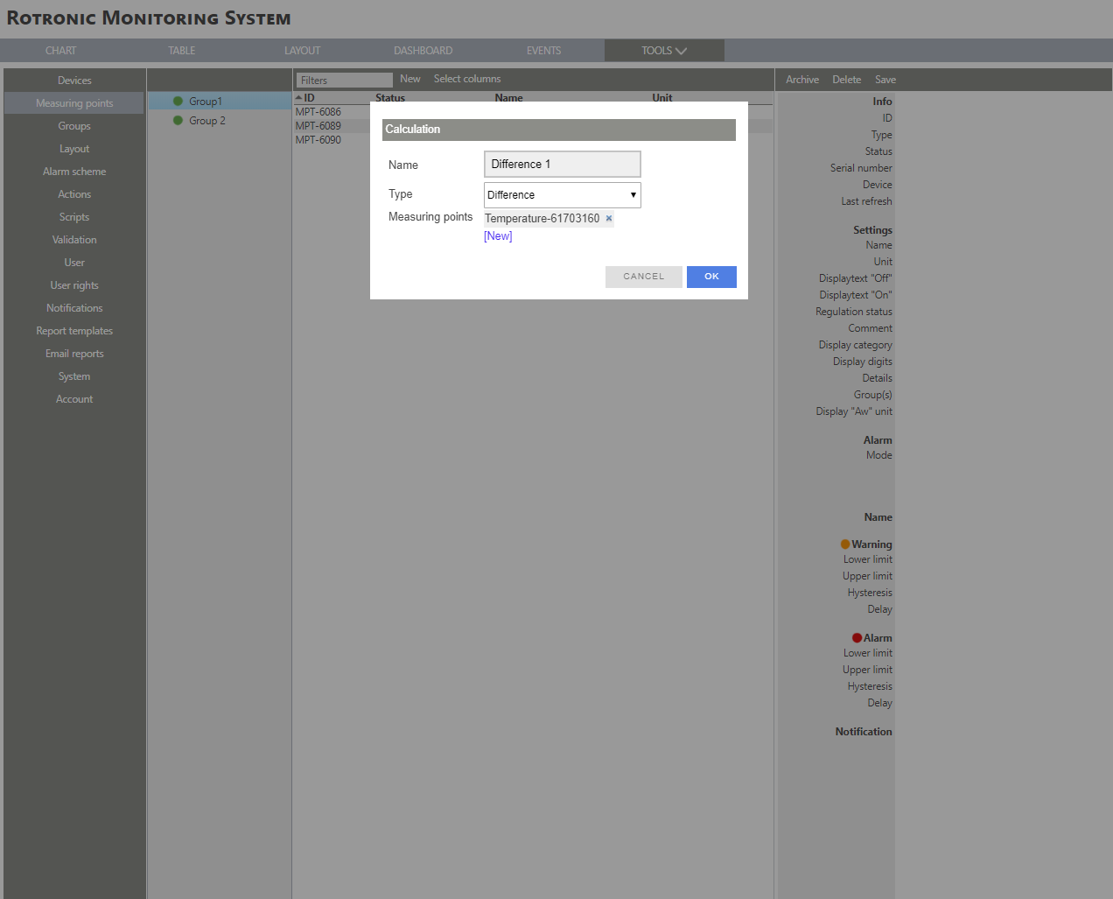Sort by the Status column header
Image resolution: width=1113 pixels, height=899 pixels.
pos(390,98)
